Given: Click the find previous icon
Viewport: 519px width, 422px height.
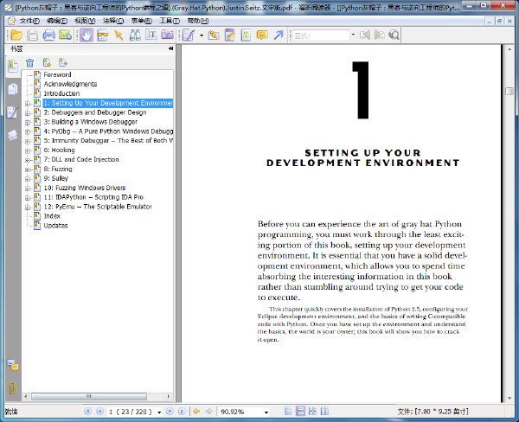Looking at the screenshot, I should click(365, 35).
